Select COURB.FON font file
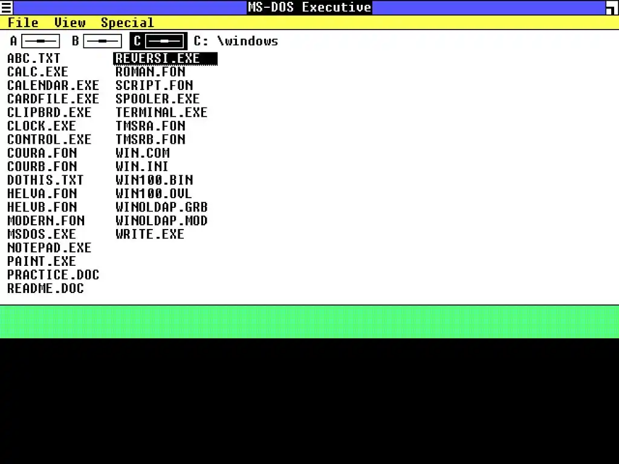 tap(42, 167)
